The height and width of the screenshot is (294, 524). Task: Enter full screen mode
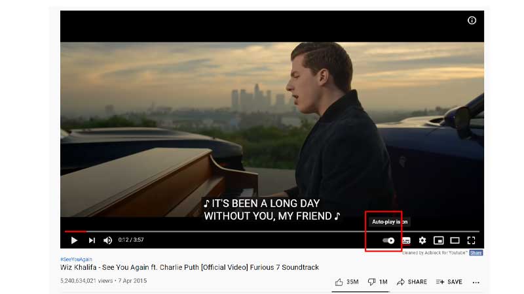click(471, 240)
